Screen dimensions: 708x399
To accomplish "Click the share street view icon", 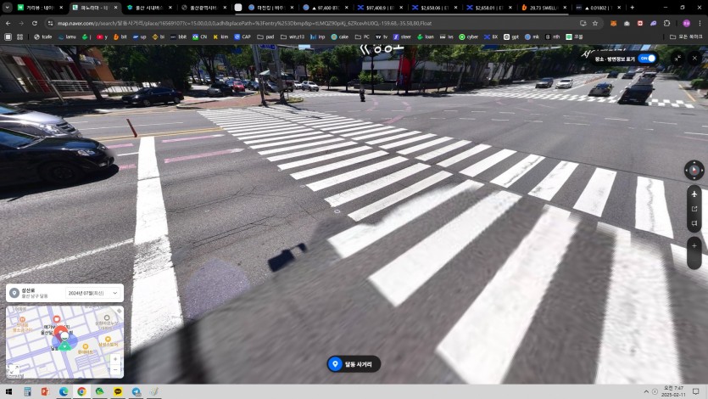I will 694,209.
